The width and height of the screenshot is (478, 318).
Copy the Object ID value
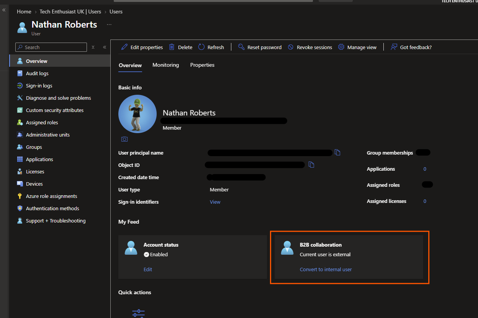[x=311, y=165]
